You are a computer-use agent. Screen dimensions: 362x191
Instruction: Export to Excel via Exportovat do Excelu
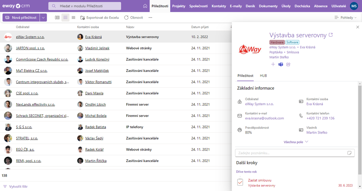(x=100, y=17)
